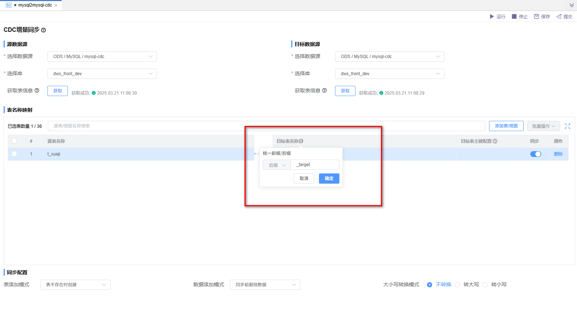Click the Save (保存) icon
This screenshot has height=318, width=577.
(x=536, y=16)
